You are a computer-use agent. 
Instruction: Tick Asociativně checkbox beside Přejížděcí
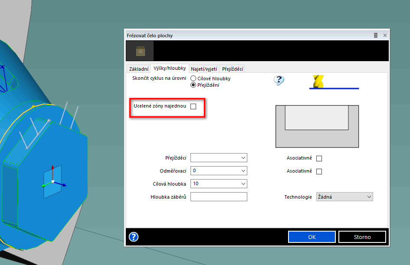319,158
